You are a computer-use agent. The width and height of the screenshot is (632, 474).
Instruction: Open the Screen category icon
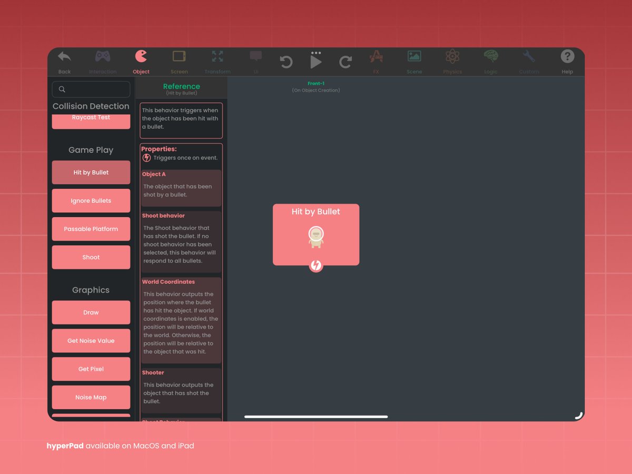click(x=179, y=56)
